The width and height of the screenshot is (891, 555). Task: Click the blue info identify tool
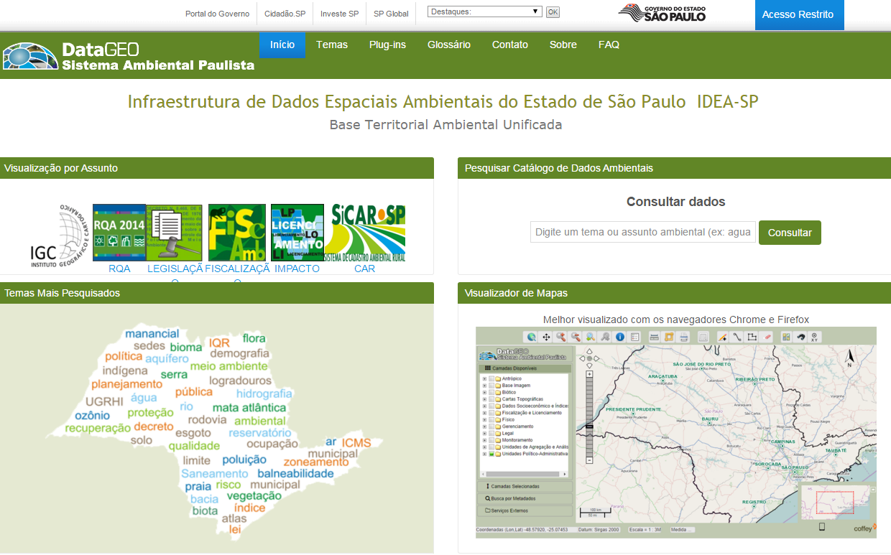[620, 337]
